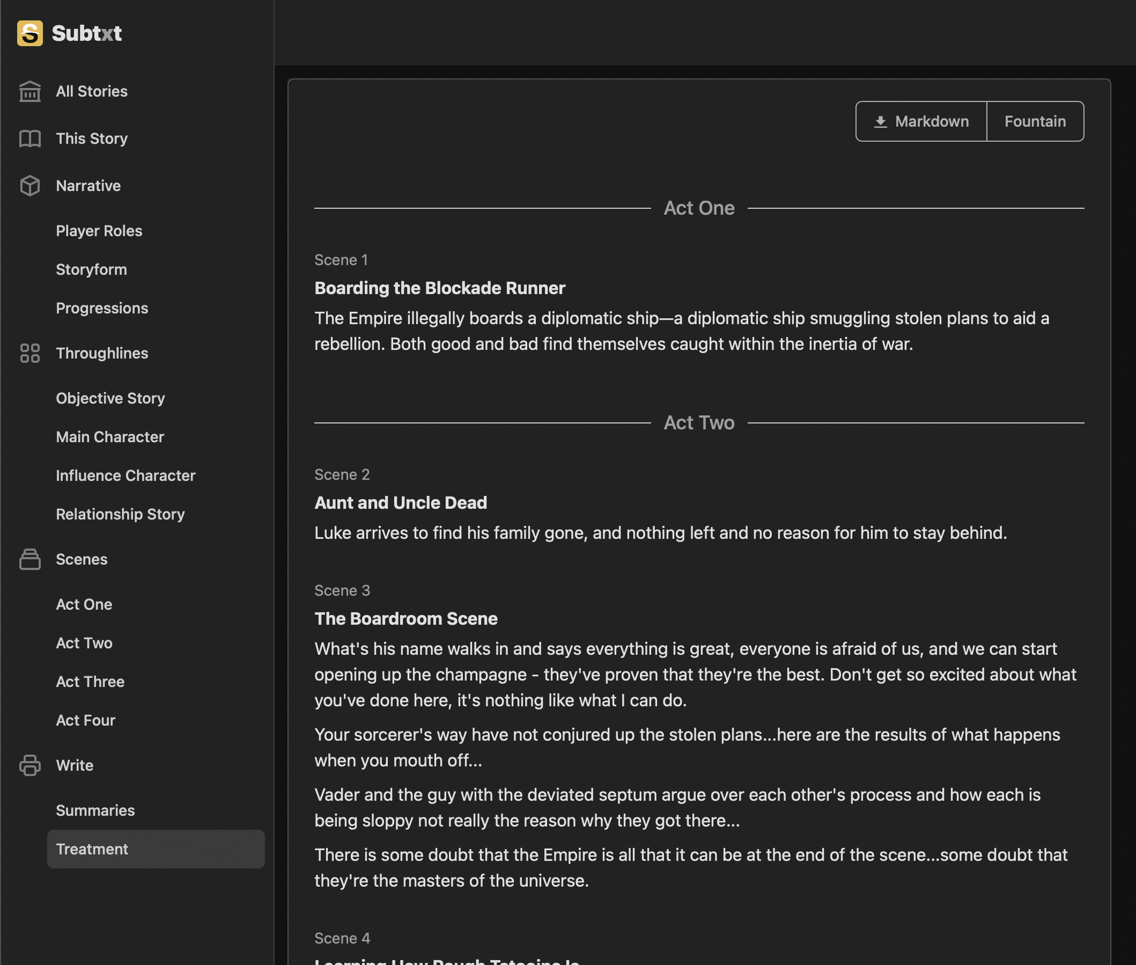This screenshot has height=965, width=1136.
Task: Select the Narrative section label
Action: point(88,186)
